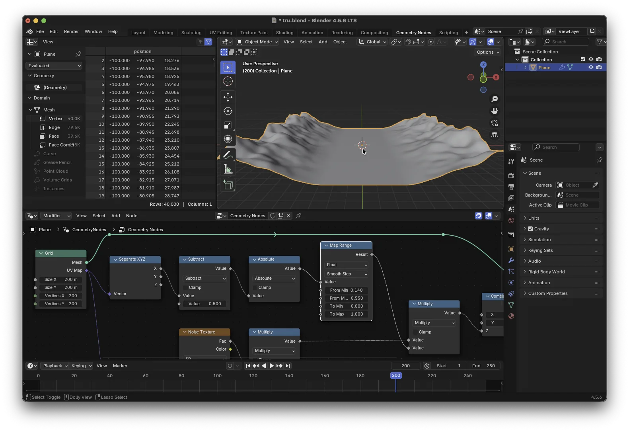629x431 pixels.
Task: Toggle Clamp checkbox in Subtract node
Action: [x=186, y=287]
